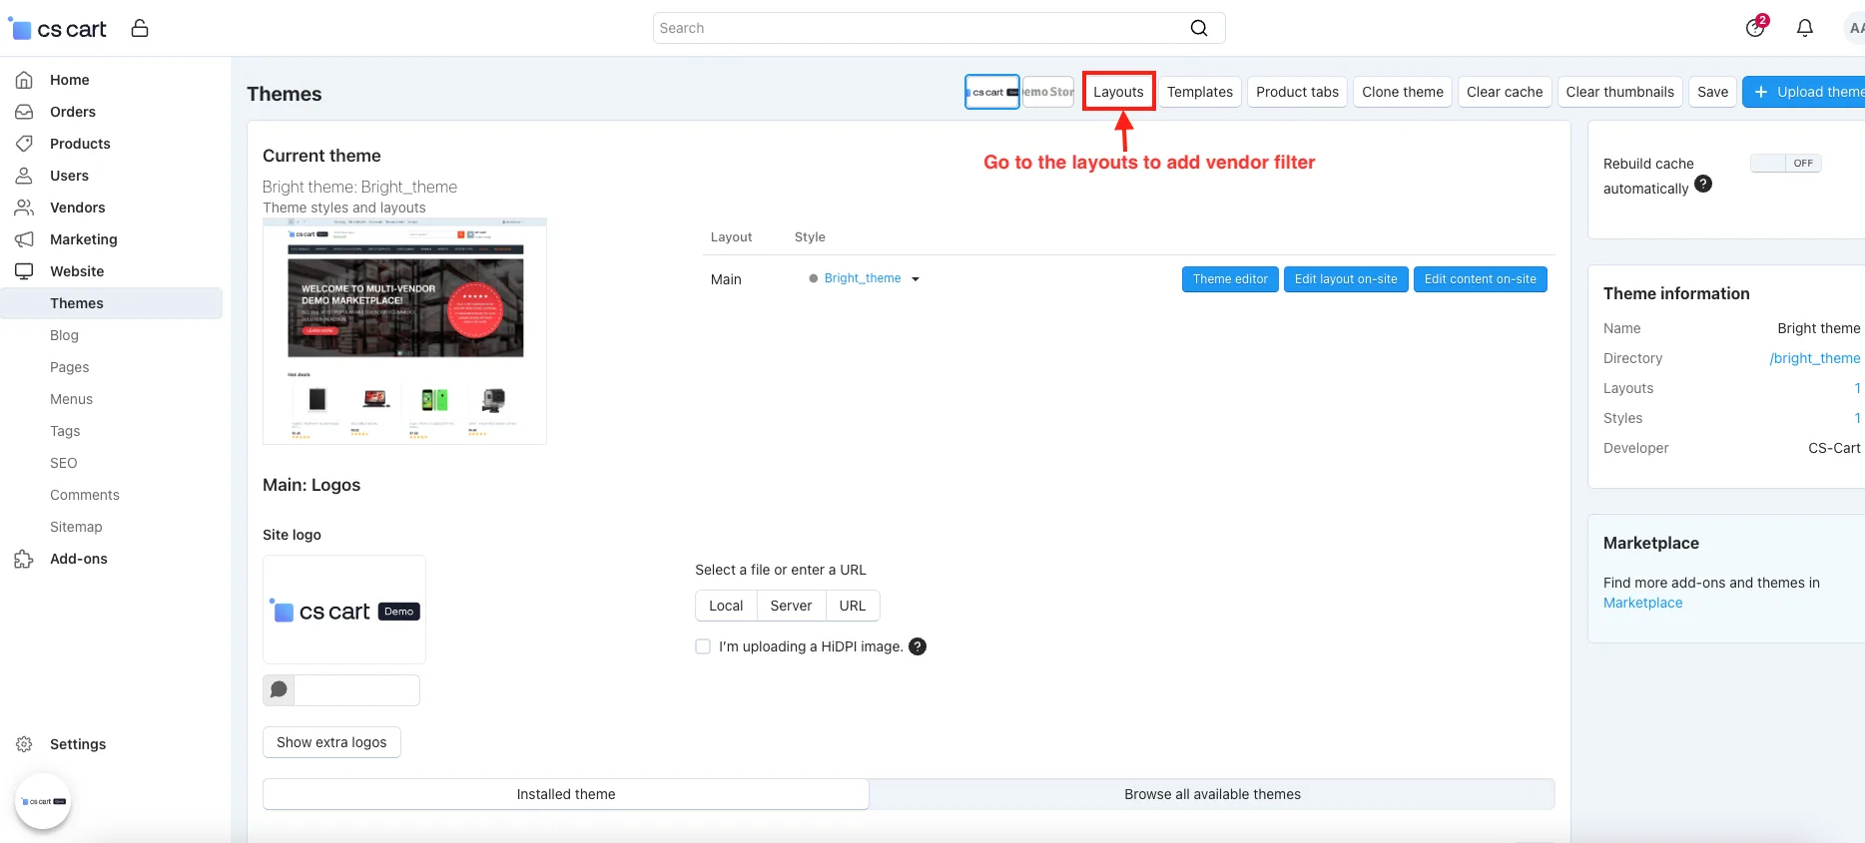Viewport: 1865px width, 843px height.
Task: Open the Product tabs page
Action: click(x=1297, y=92)
